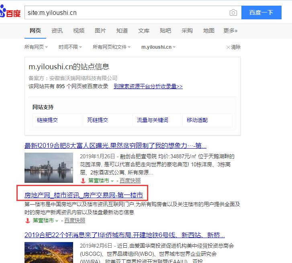This screenshot has width=292, height=263.
Task: Click the city skyline result thumbnail
Action: [49, 168]
